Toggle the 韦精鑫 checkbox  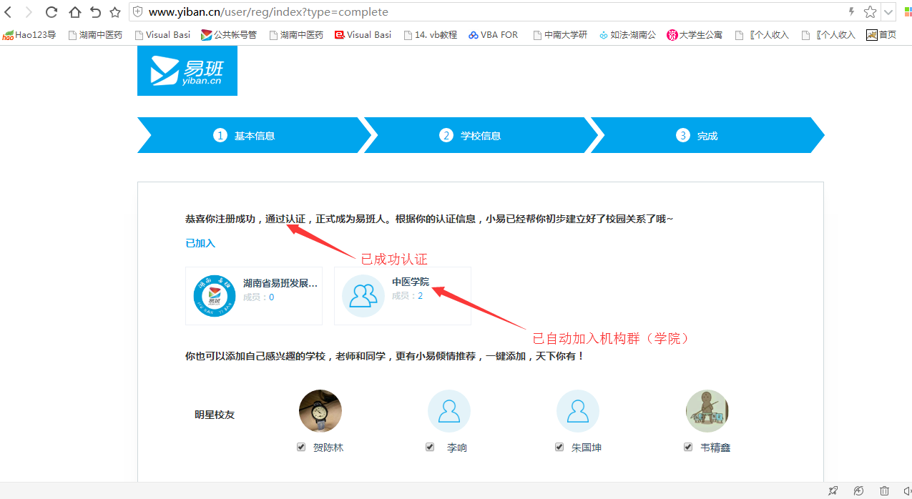[x=688, y=447]
